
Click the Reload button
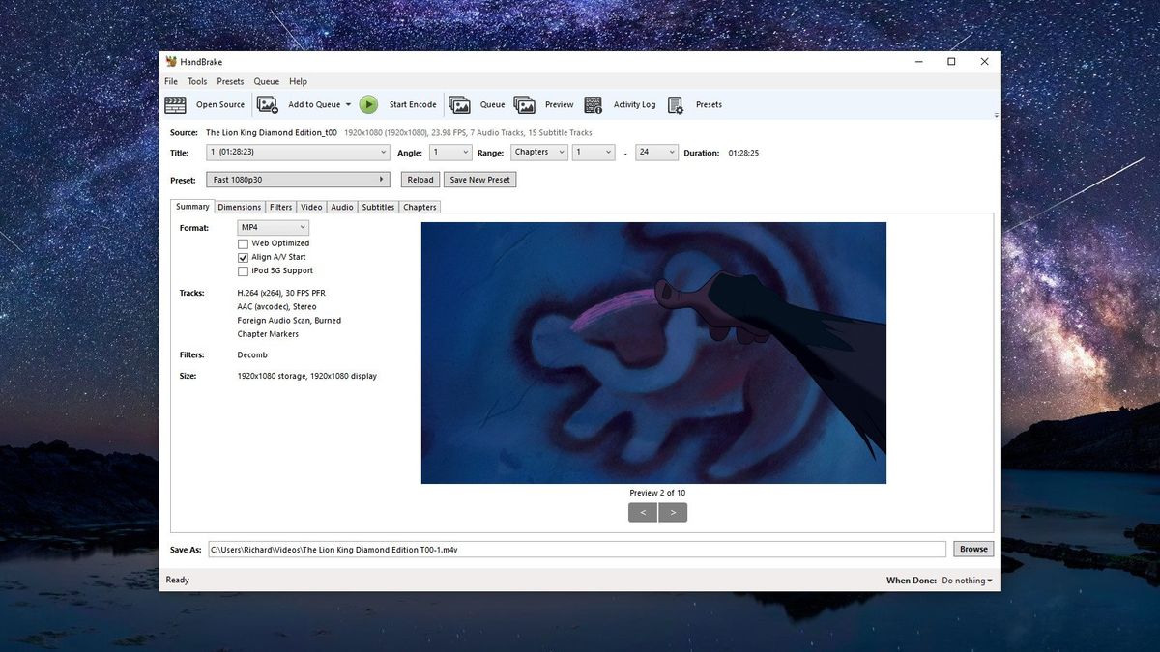click(x=419, y=179)
